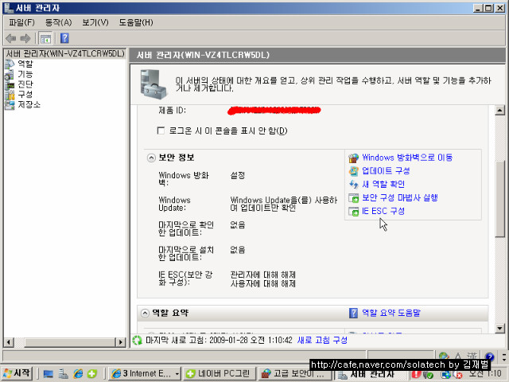The width and height of the screenshot is (509, 382).
Task: Click tree pane scroll right arrow
Action: pyautogui.click(x=121, y=342)
